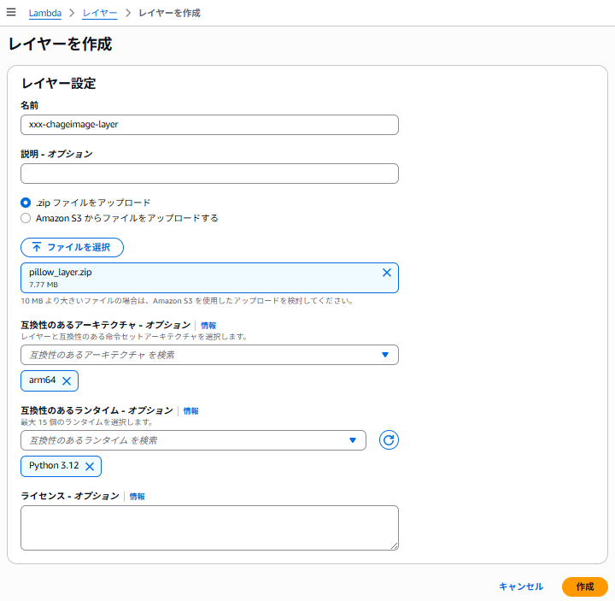This screenshot has width=615, height=601.
Task: Click the キャンセル button
Action: pos(521,586)
